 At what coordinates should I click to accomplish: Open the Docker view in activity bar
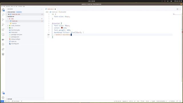pyautogui.click(x=3, y=39)
